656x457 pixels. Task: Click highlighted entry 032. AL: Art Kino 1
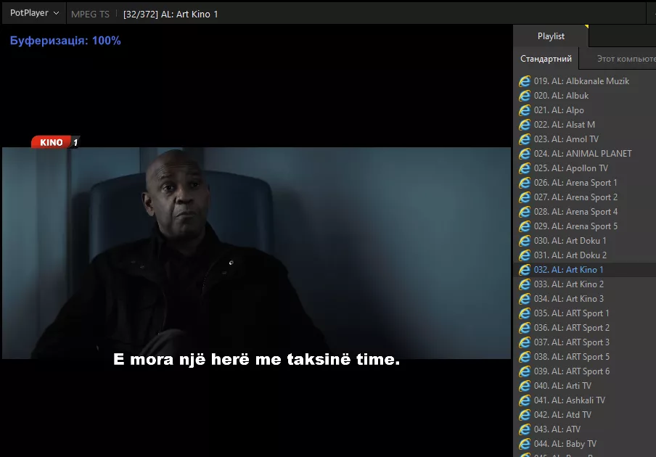pyautogui.click(x=585, y=270)
